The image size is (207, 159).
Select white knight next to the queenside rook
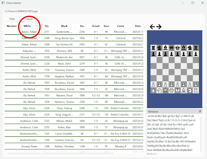[159, 90]
